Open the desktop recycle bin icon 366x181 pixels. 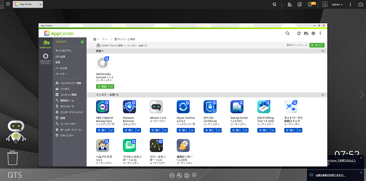click(x=13, y=158)
